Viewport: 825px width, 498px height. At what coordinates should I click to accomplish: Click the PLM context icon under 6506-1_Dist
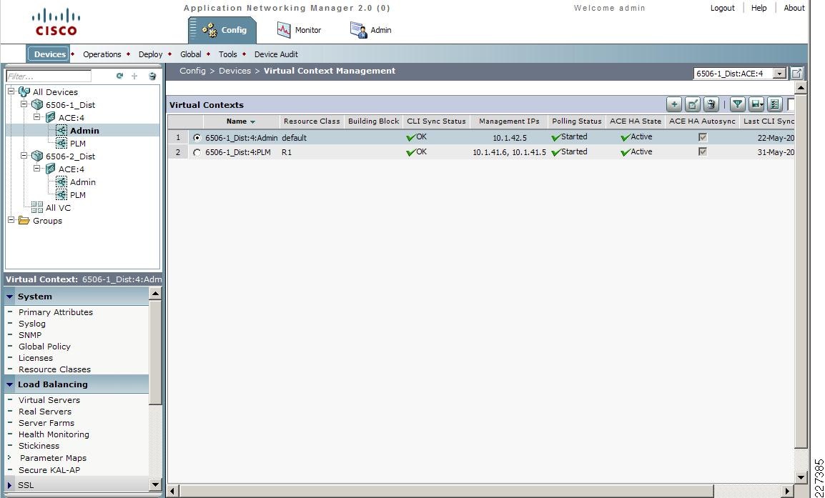(61, 143)
